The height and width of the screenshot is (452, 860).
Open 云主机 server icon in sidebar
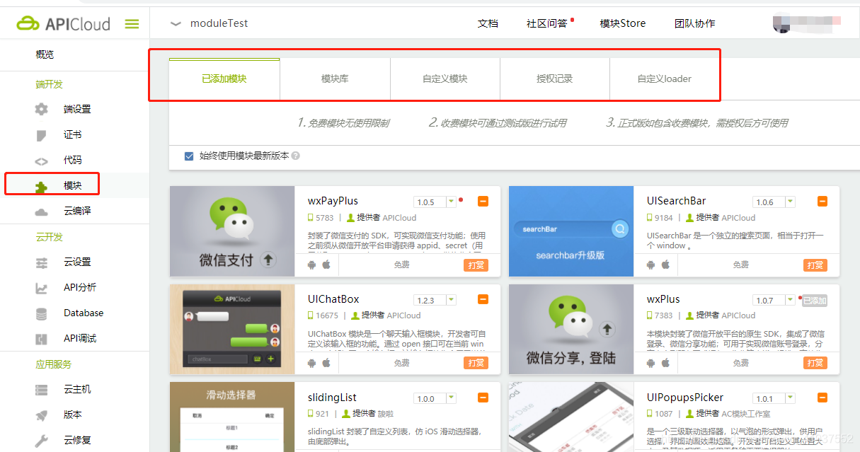point(42,389)
